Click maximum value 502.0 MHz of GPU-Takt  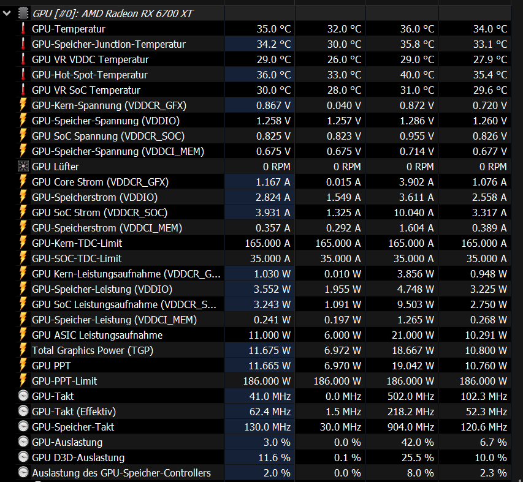tap(411, 397)
